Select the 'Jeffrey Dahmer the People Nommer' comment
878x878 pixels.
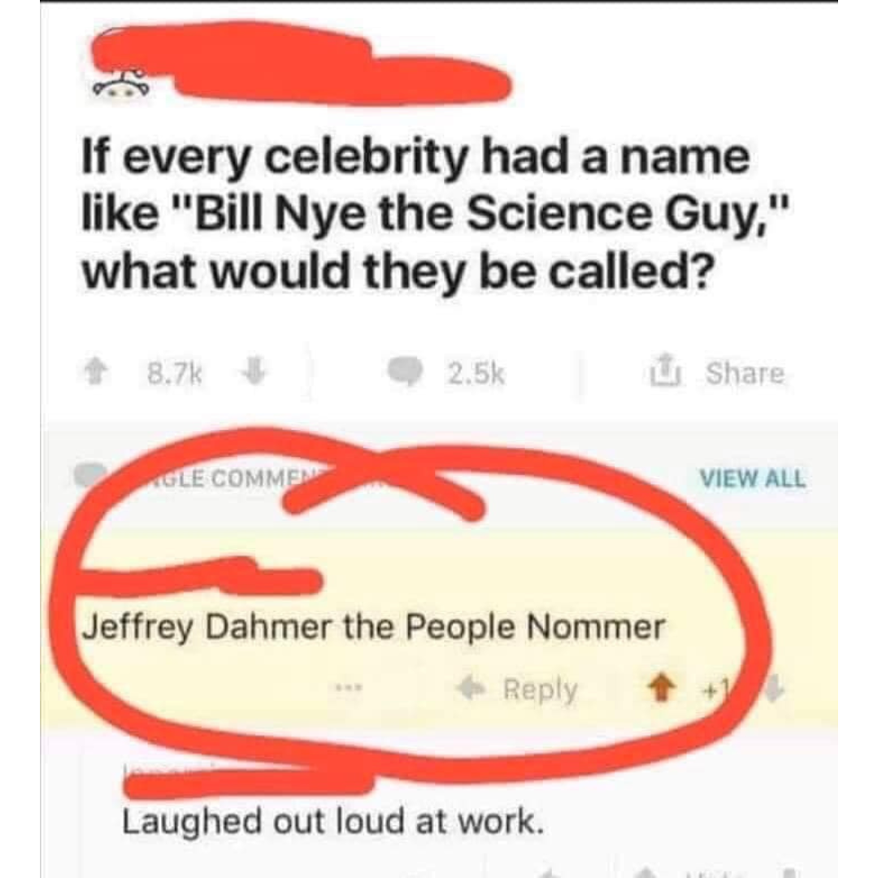tap(373, 627)
